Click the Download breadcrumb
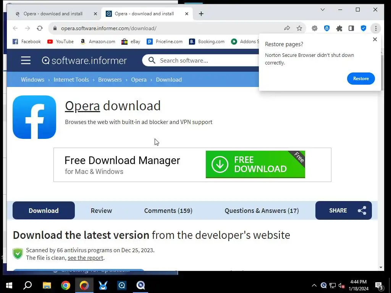Viewport: 391px width, 293px height. point(169,79)
